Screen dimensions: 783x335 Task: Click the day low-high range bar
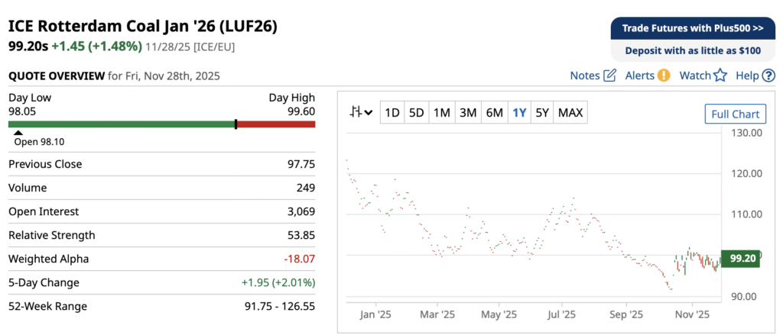[161, 124]
